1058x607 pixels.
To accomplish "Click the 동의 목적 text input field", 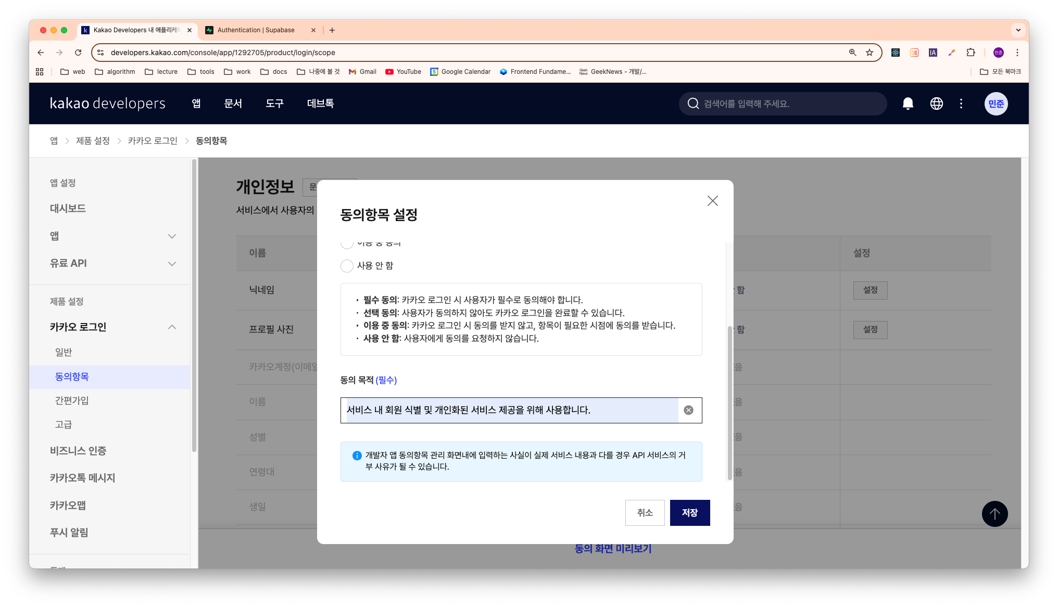I will pos(510,410).
